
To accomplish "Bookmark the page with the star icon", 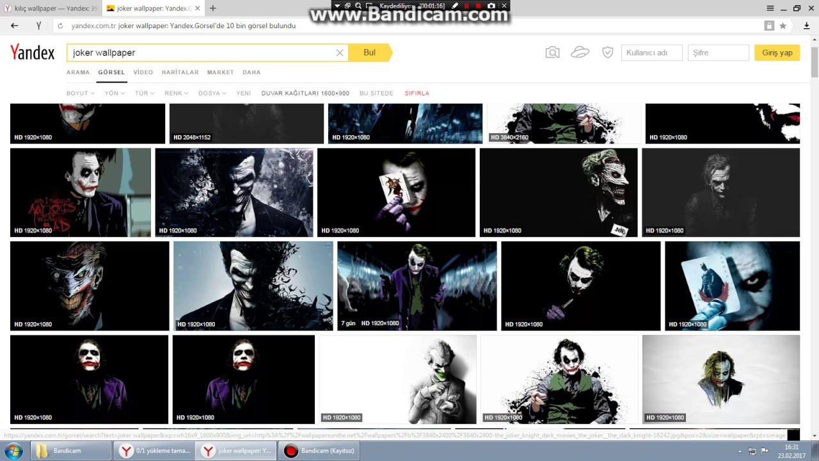I will click(783, 26).
